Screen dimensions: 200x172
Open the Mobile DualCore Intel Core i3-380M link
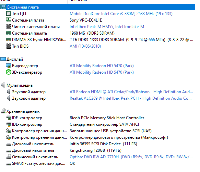click(121, 13)
